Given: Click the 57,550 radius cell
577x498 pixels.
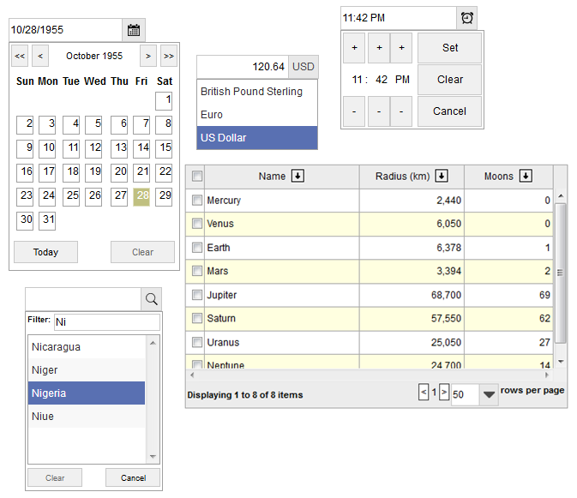Looking at the screenshot, I should [412, 319].
